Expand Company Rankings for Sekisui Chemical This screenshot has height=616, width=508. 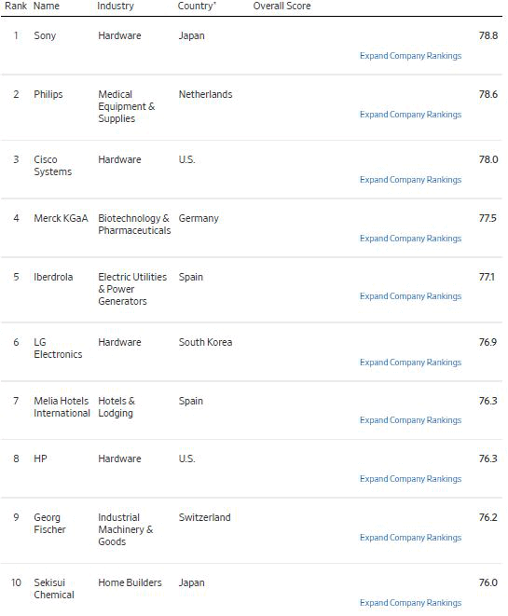410,603
